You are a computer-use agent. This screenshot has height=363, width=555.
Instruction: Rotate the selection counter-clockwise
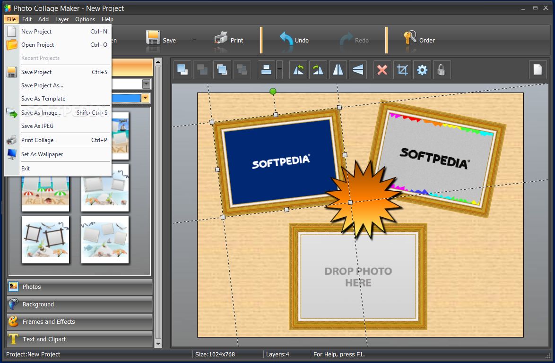(x=298, y=70)
